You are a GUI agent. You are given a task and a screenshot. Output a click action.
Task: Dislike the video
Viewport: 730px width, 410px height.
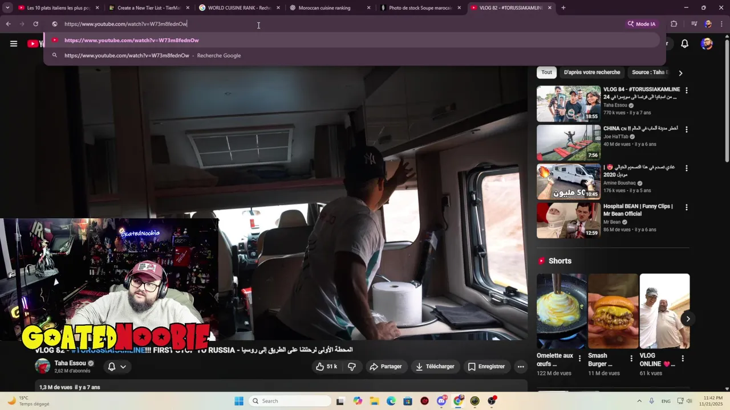pos(352,367)
